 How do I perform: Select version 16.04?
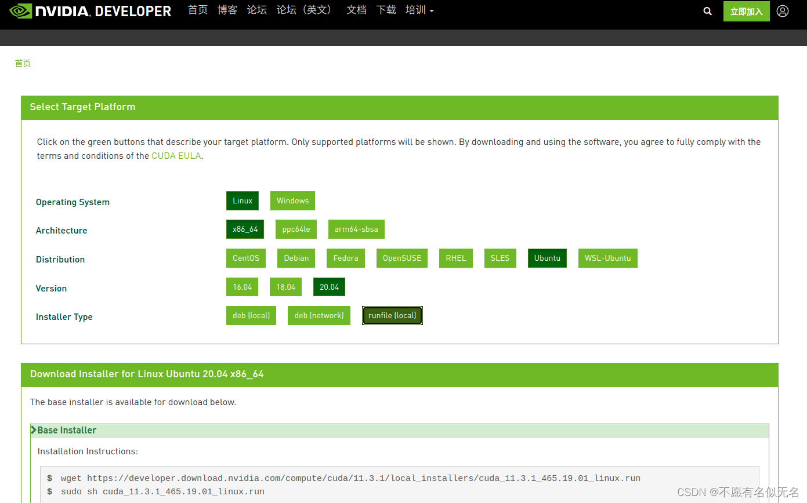[x=243, y=287]
